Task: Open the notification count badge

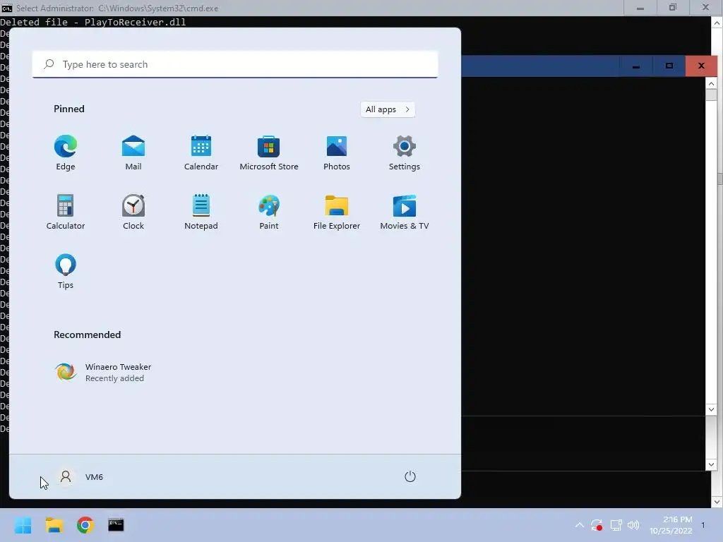Action: (703, 525)
